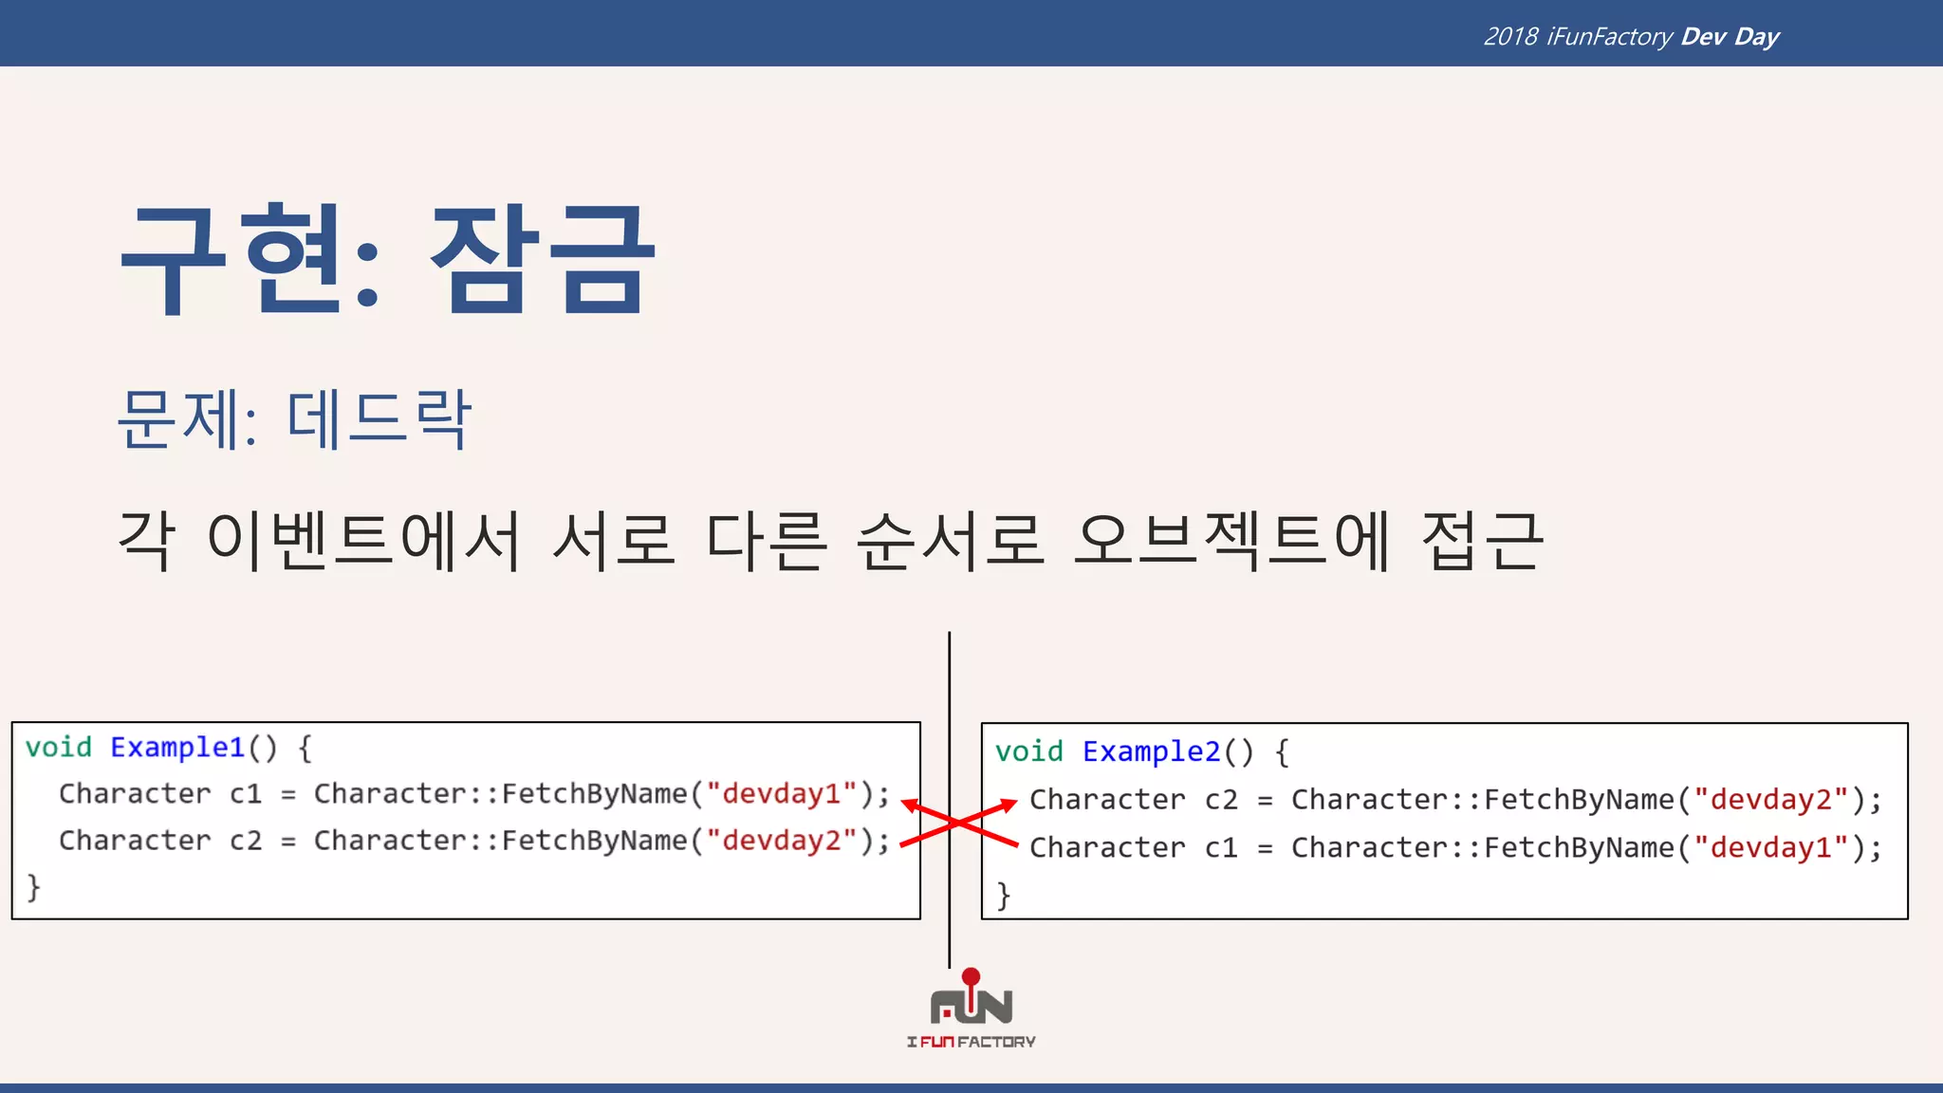Click the '2018 iFunFactory Dev Day' header text
This screenshot has width=1943, height=1093.
(1631, 36)
